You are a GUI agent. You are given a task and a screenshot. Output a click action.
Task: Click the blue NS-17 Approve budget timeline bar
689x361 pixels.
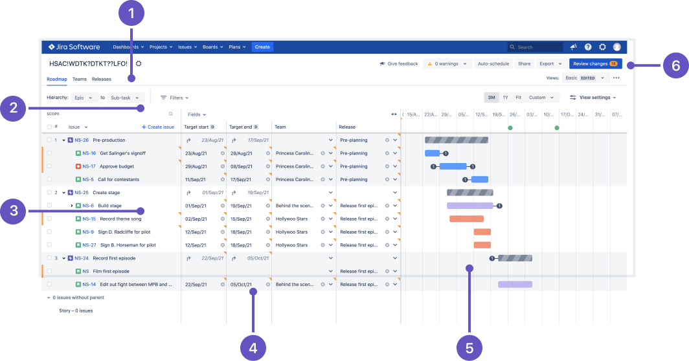coord(453,166)
